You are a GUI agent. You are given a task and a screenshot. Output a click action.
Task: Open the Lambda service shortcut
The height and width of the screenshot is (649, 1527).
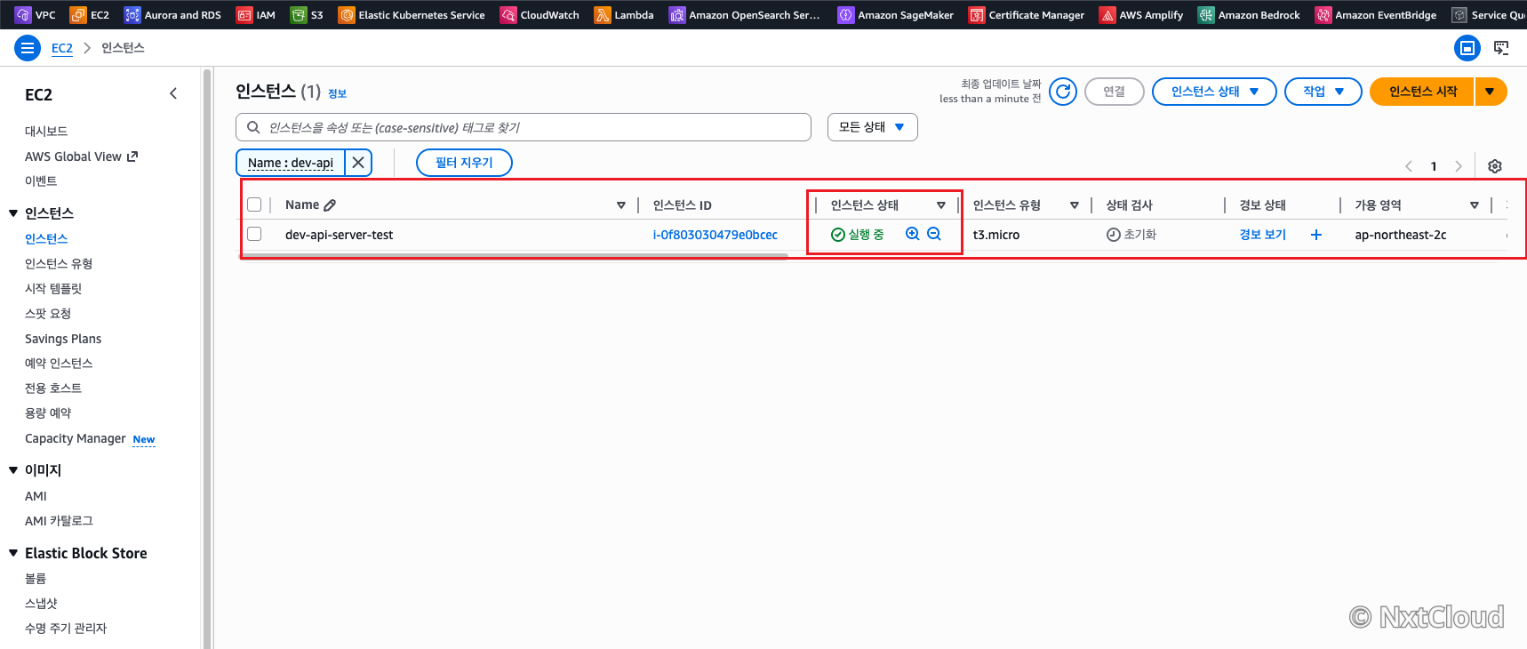coord(624,14)
